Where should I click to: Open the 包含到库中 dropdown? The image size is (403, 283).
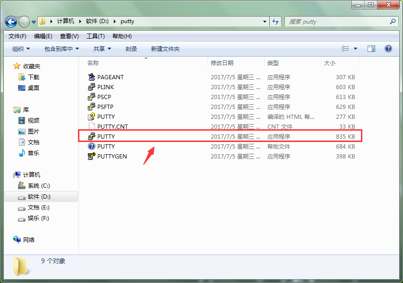point(61,49)
